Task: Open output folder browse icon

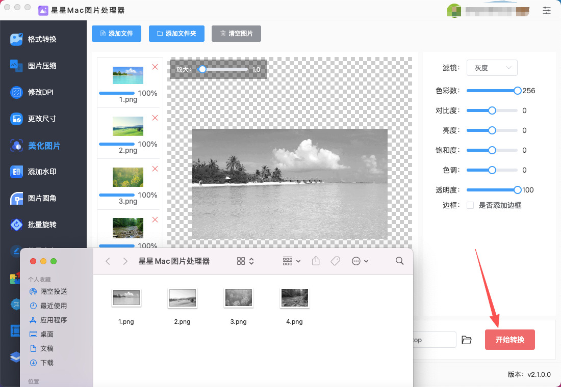Action: 466,340
